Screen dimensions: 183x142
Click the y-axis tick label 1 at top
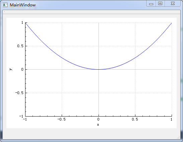coord(22,22)
